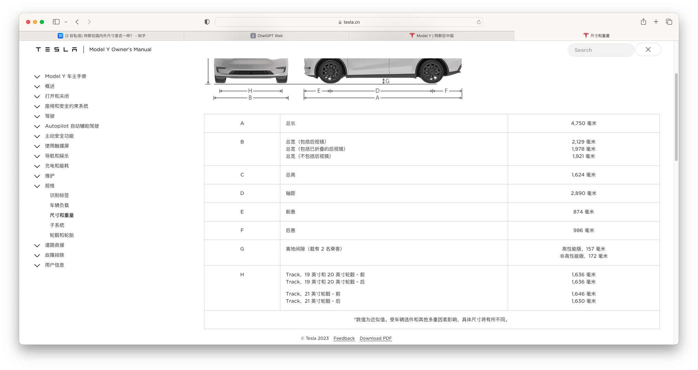
Task: Click the 874 毫米 front overhang value
Action: pyautogui.click(x=584, y=212)
